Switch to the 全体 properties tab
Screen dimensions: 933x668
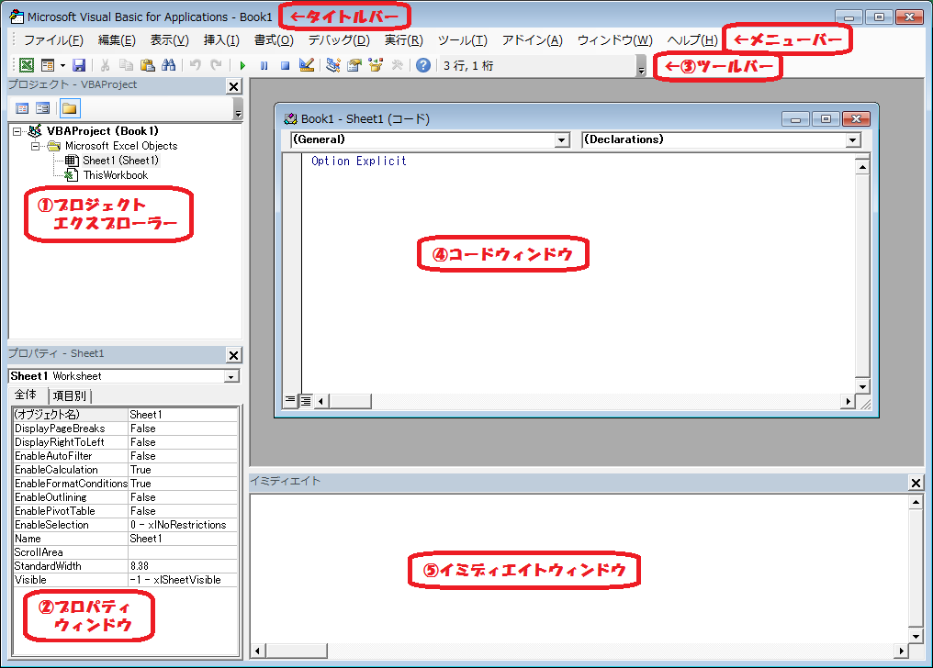coord(27,395)
